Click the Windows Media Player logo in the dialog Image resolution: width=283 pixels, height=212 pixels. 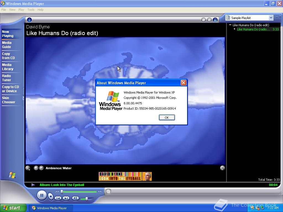point(111,100)
